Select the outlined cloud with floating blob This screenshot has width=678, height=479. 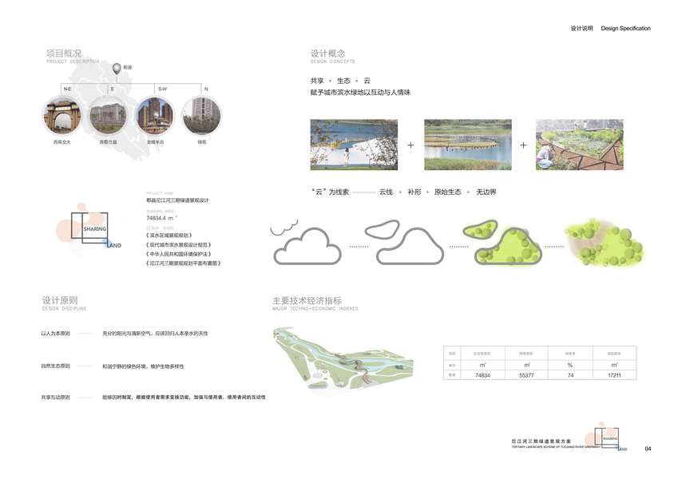tap(404, 242)
